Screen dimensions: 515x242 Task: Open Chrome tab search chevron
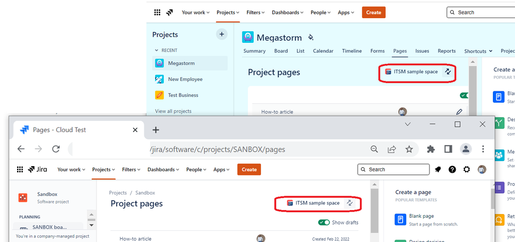[408, 124]
